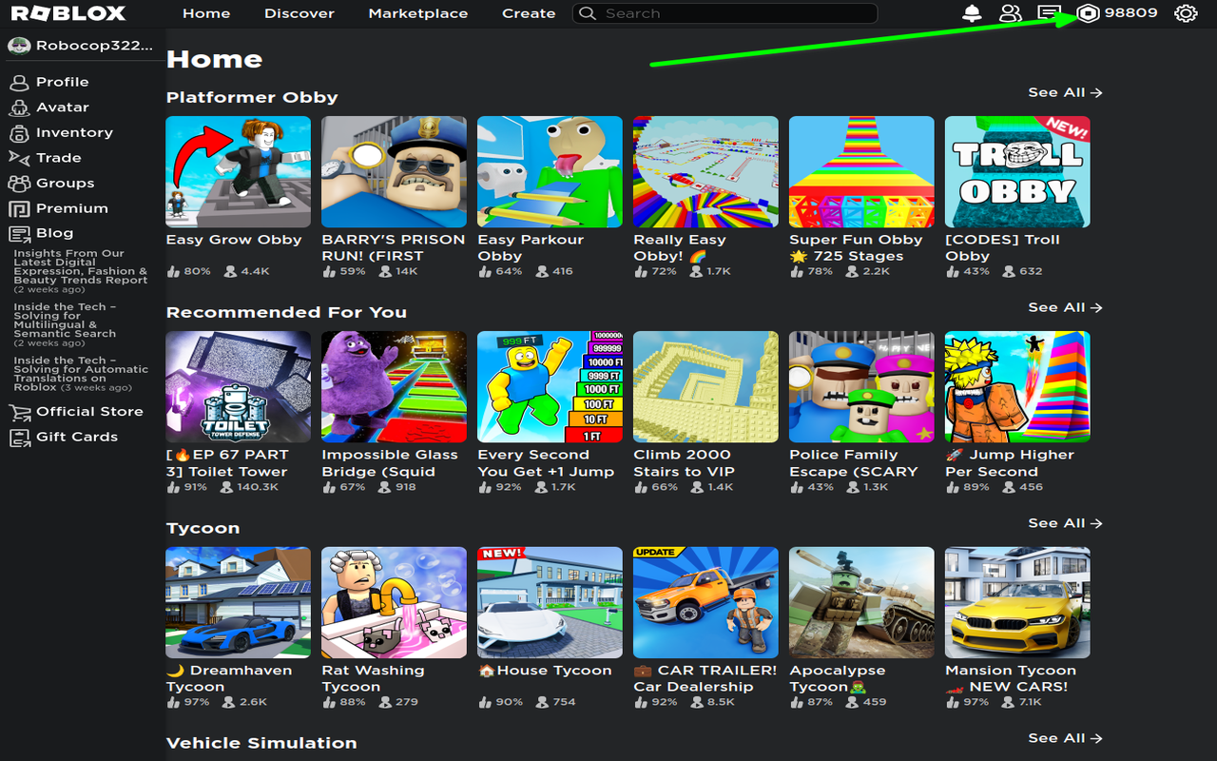The image size is (1217, 761).
Task: Click the Recommended For You heading
Action: tap(286, 312)
